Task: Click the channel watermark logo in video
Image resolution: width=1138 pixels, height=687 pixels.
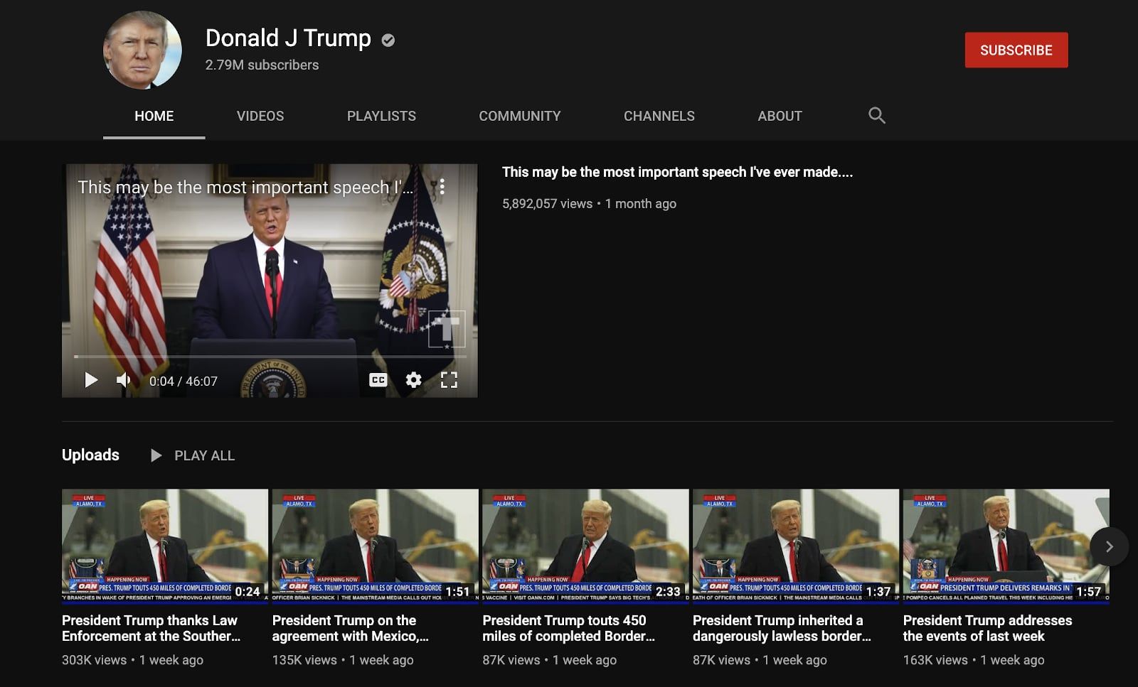Action: click(x=446, y=329)
